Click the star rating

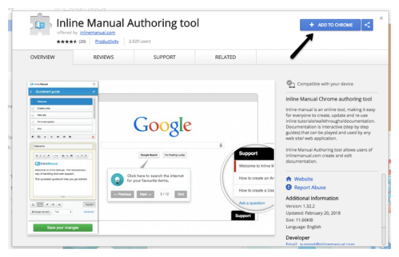(66, 42)
